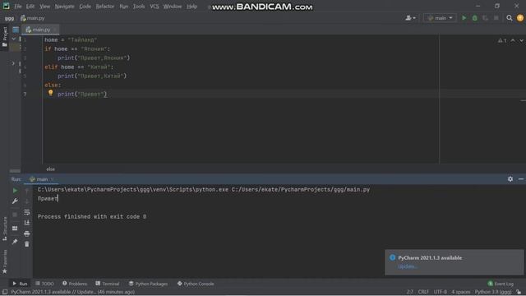526x296 pixels.
Task: Open the Refactor menu
Action: click(x=105, y=7)
